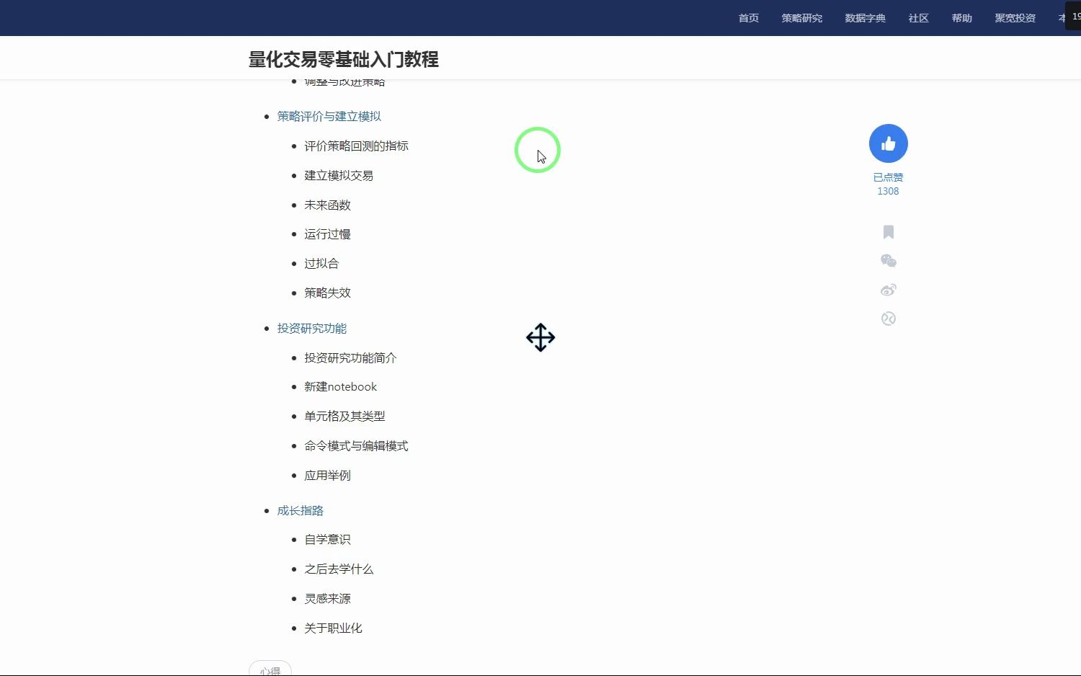
Task: Click the list item 投资研究功能简介
Action: pos(350,357)
